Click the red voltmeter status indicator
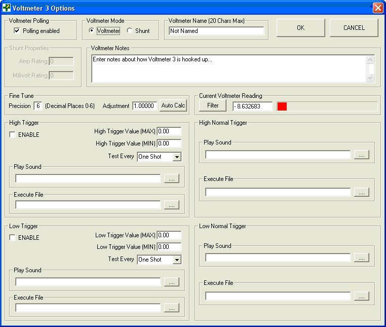Image resolution: width=386 pixels, height=327 pixels. [282, 106]
